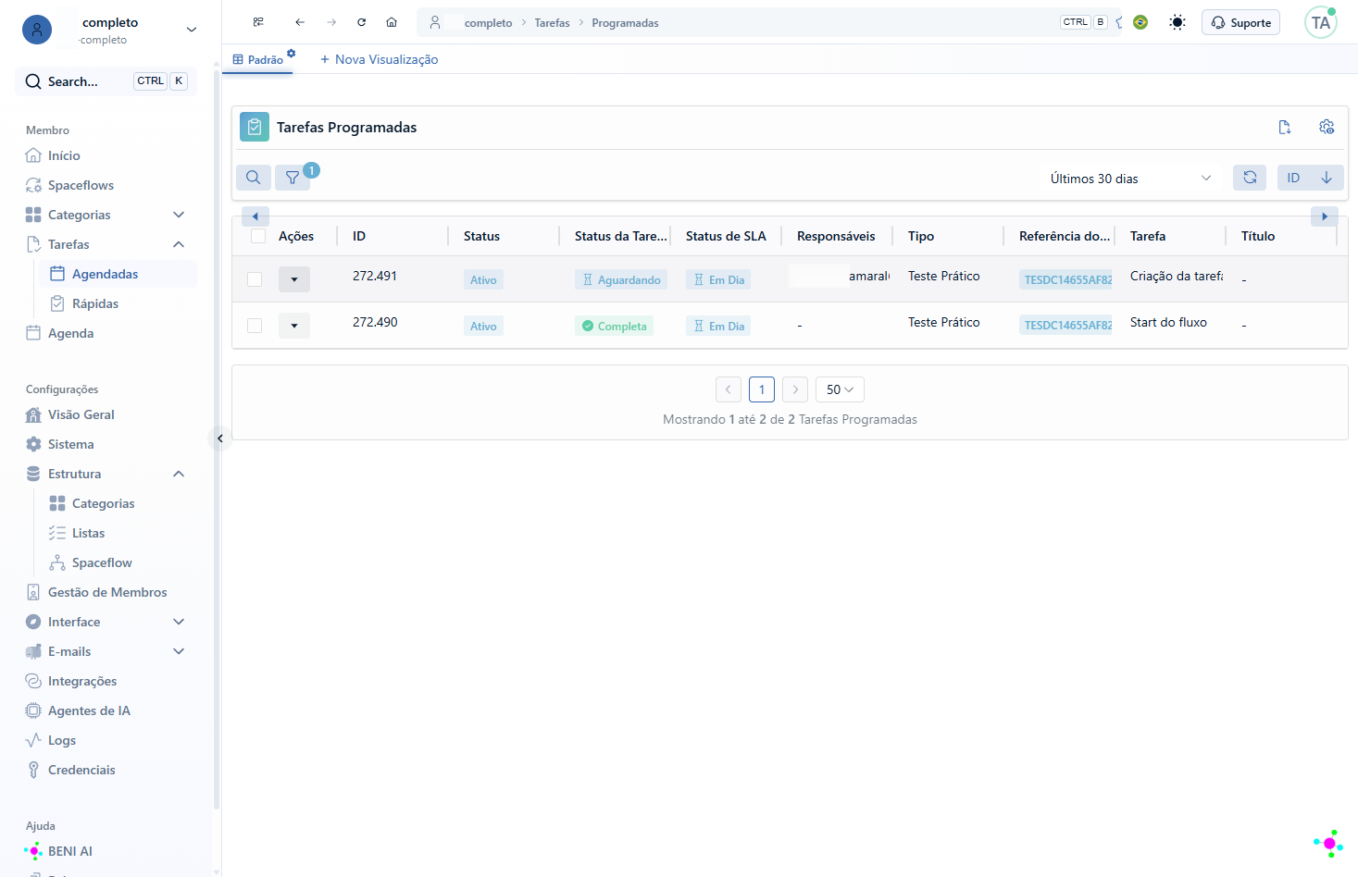Open the table search magnifier button

point(253,178)
